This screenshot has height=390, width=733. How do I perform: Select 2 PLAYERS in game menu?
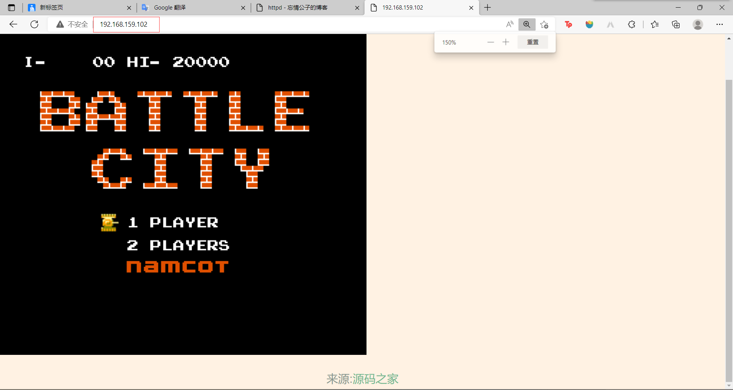(x=178, y=245)
